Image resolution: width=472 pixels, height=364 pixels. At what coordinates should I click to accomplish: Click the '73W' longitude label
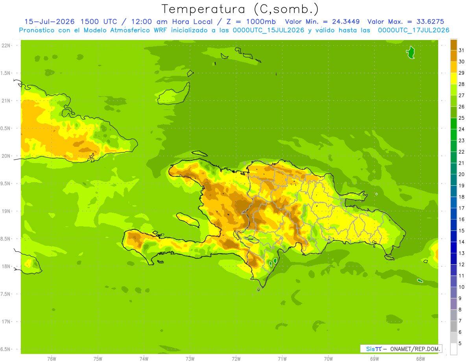(190, 359)
